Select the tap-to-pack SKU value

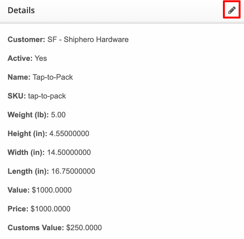pos(47,96)
